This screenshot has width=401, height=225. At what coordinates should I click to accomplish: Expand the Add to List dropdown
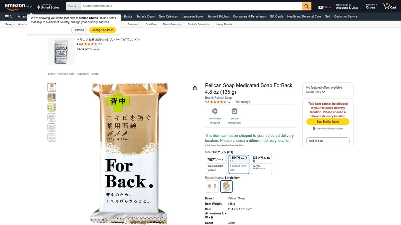coord(327,141)
